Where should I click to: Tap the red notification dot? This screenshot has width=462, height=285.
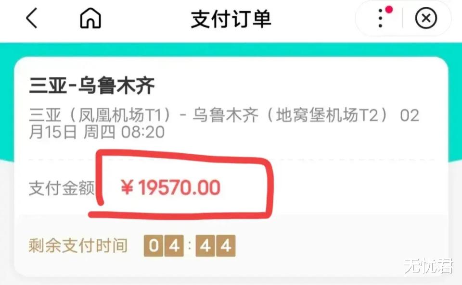[x=389, y=10]
